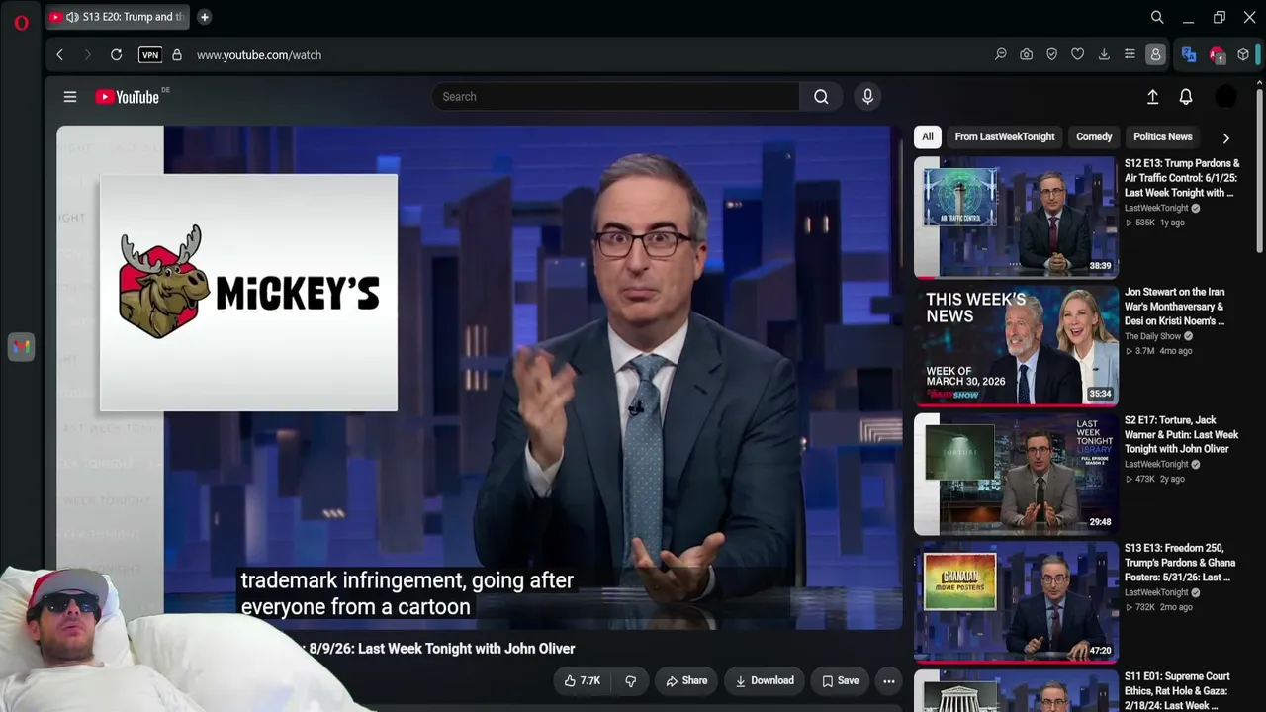Screen dimensions: 1266x712
Task: Click the '732K' view count text
Action: [1145, 607]
